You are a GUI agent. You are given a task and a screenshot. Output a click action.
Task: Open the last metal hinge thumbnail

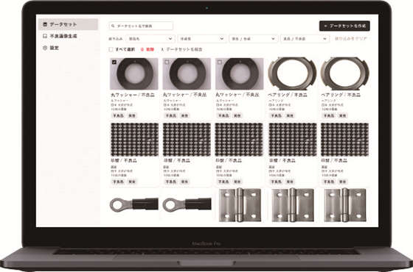click(345, 205)
